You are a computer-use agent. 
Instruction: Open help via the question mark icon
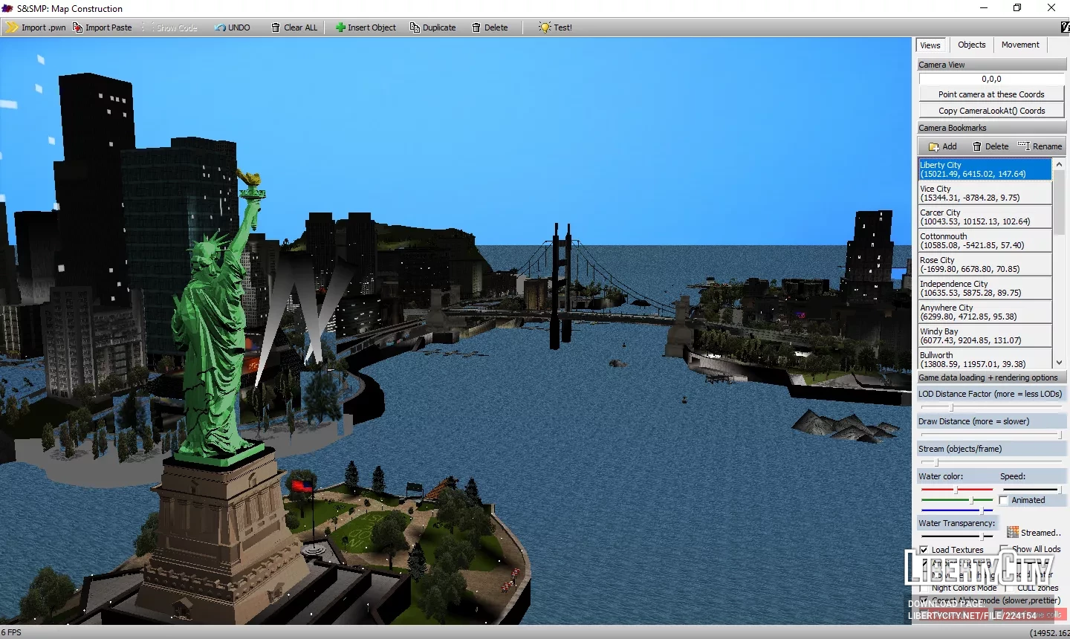1066,27
